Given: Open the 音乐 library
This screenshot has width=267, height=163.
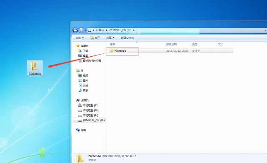Looking at the screenshot, I should (x=83, y=90).
